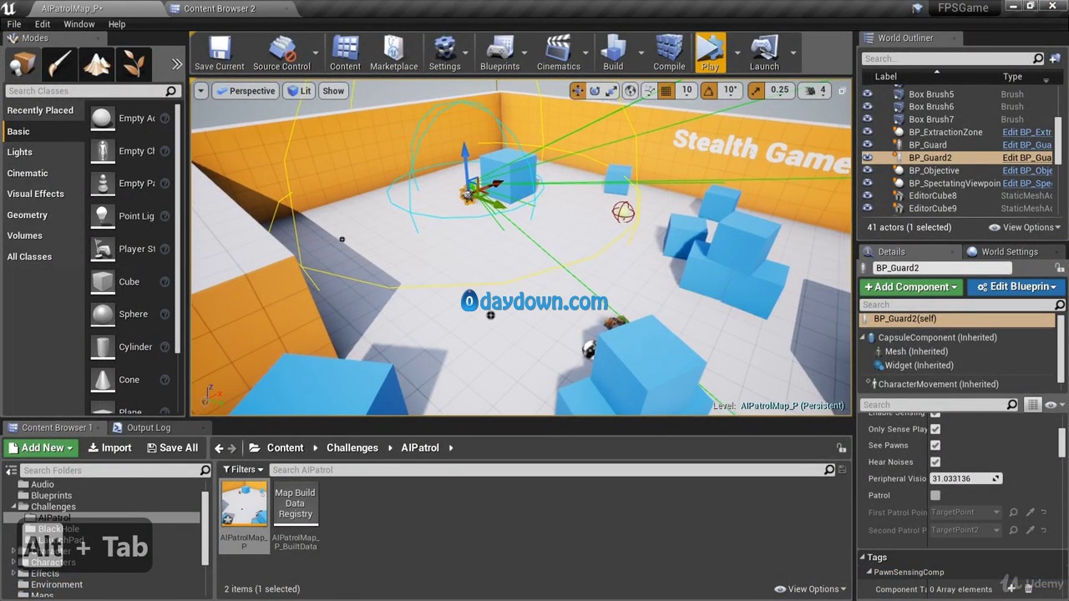Collapse the Tags section
Viewport: 1069px width, 601px height.
pos(863,558)
